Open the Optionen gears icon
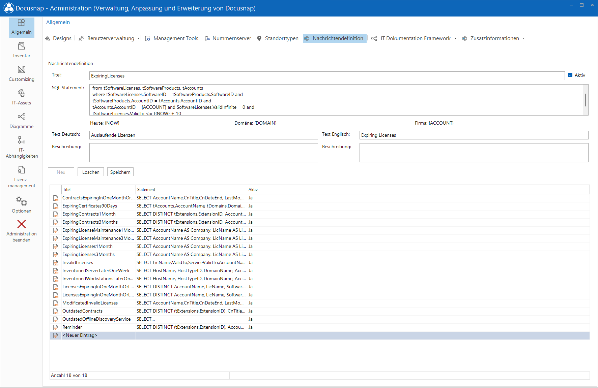The height and width of the screenshot is (388, 598). pos(22,201)
